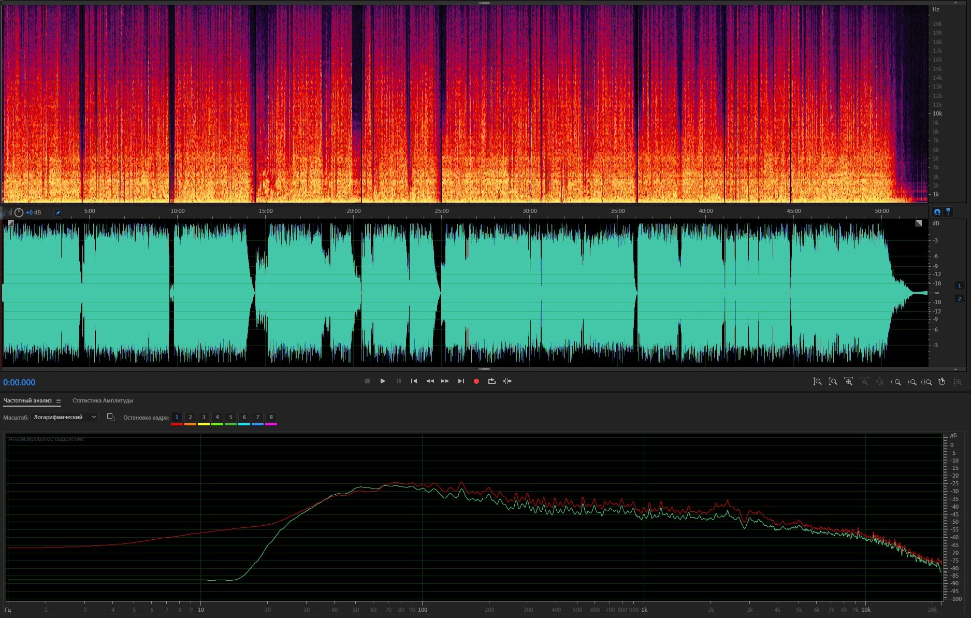Viewport: 971px width, 618px height.
Task: Click the Hz label on spectrogram scale
Action: [936, 9]
